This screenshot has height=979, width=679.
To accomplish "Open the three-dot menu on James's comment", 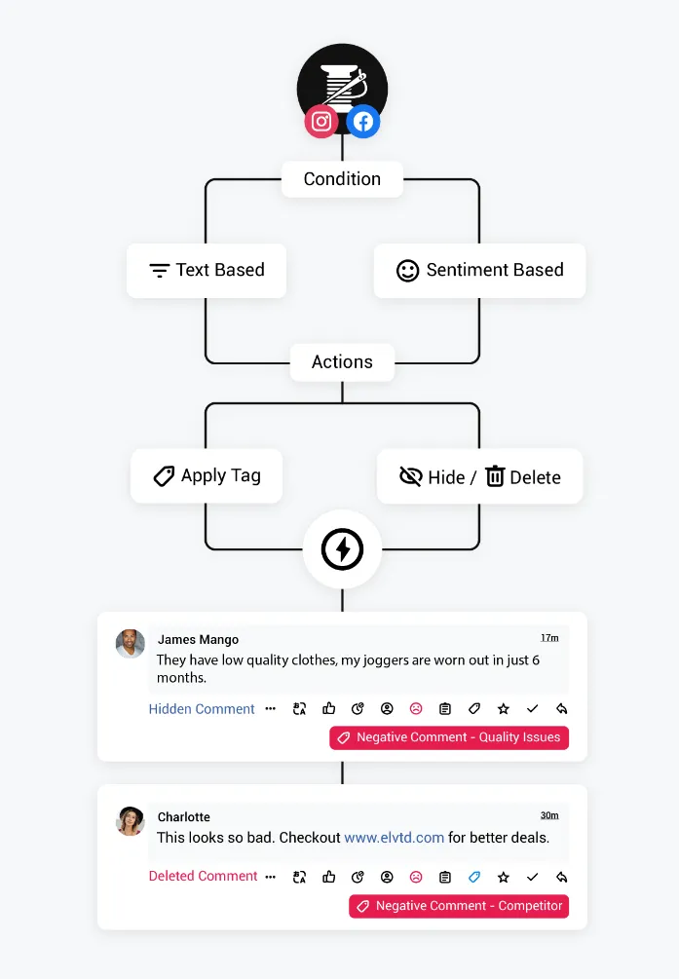I will click(x=270, y=709).
